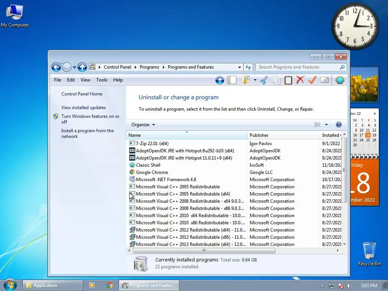Open the recent pages dropdown arrow
The height and width of the screenshot is (291, 388).
click(74, 67)
